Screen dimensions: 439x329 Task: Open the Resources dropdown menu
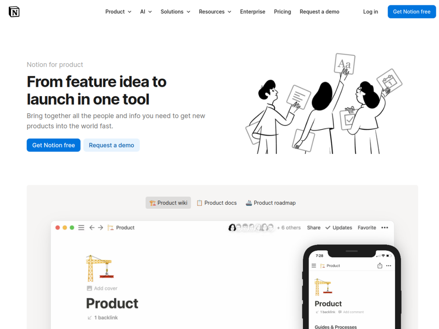(215, 12)
